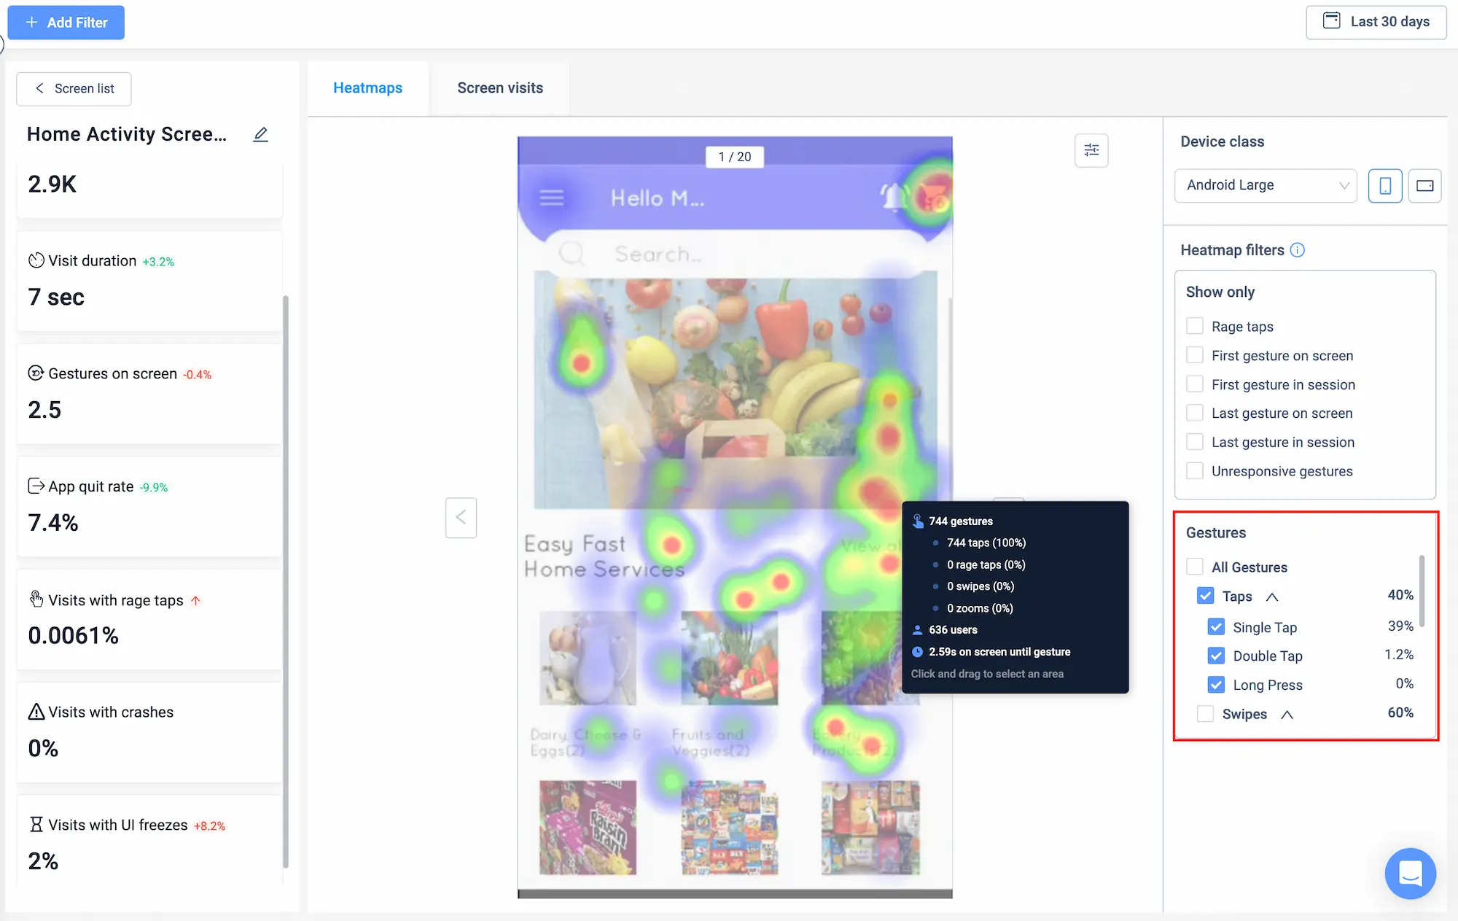
Task: Check the Unresponsive gestures filter
Action: coord(1195,471)
